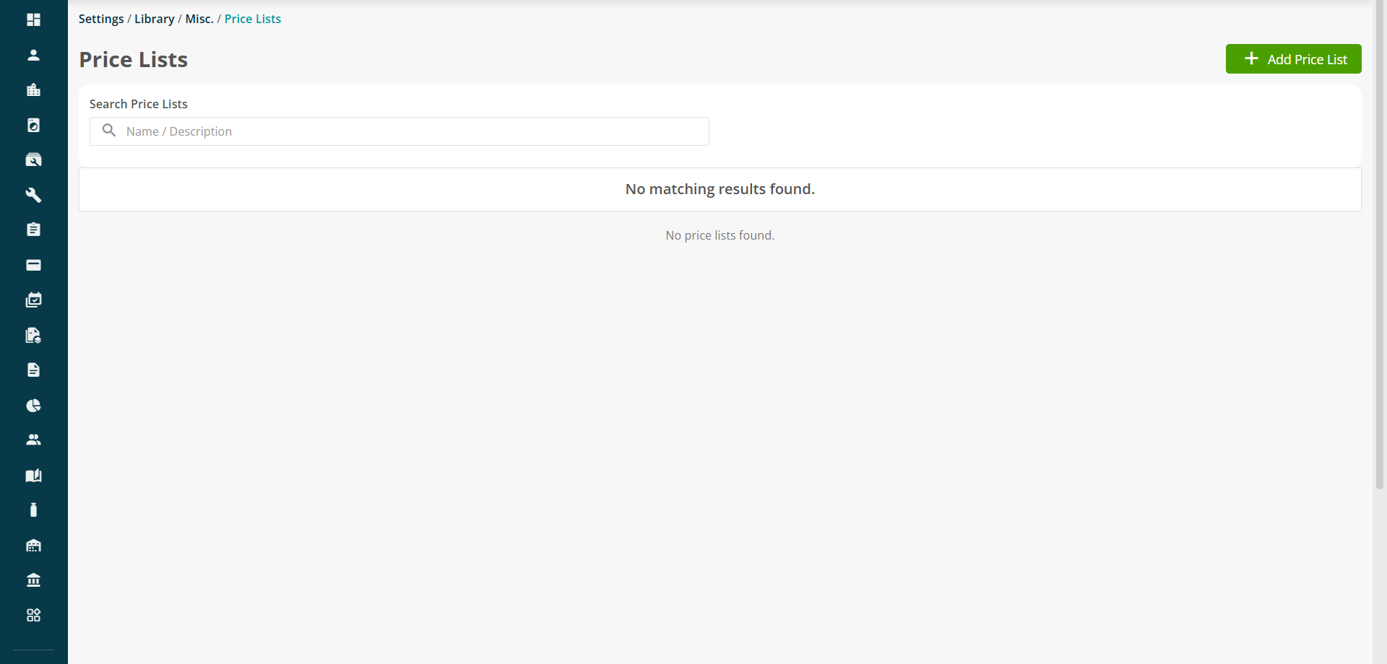1387x664 pixels.
Task: Click the page vertical scrollbar
Action: click(x=1380, y=245)
